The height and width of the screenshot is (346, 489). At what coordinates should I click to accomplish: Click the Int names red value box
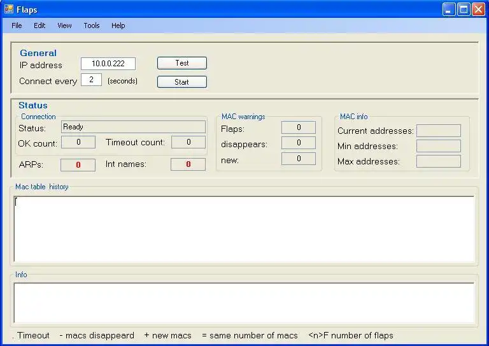(x=188, y=164)
